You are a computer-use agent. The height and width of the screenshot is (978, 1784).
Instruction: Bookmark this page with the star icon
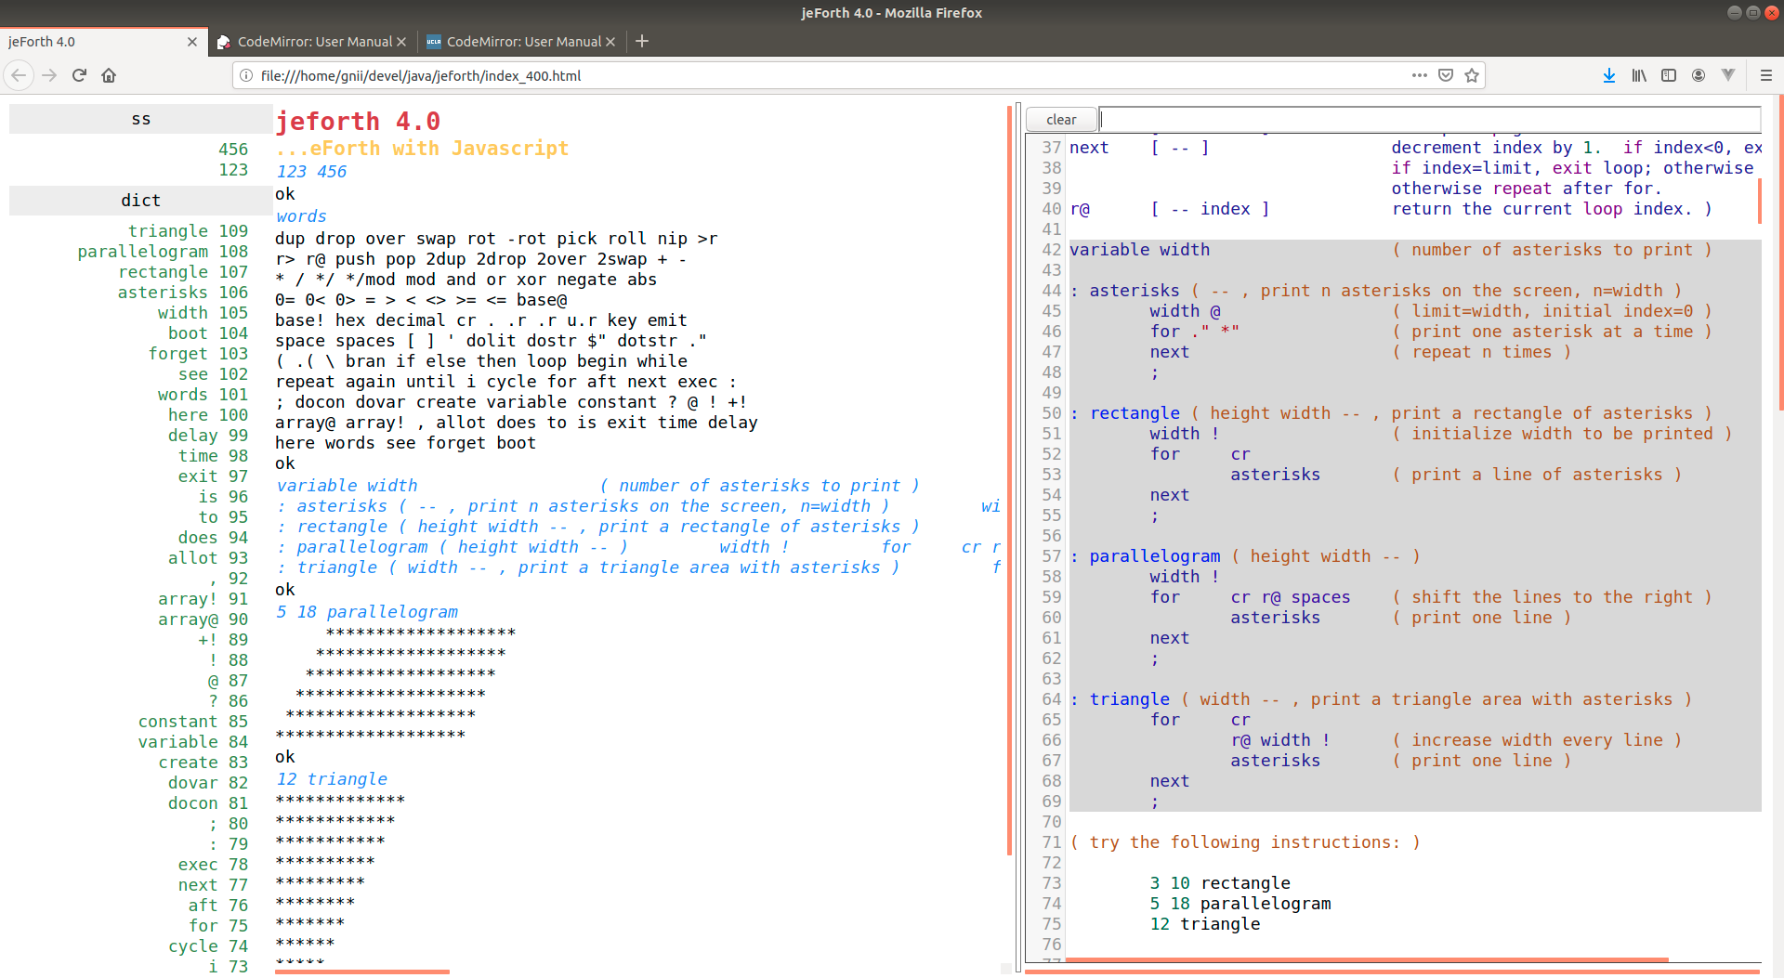point(1472,75)
